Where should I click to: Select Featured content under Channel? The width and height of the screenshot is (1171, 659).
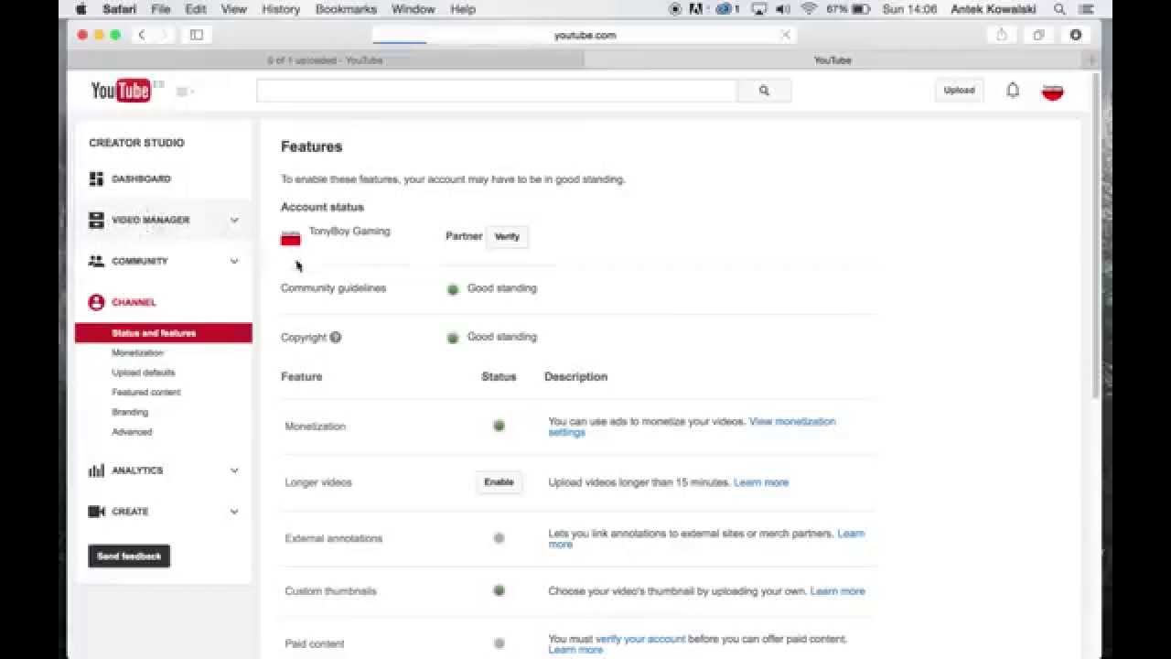click(x=145, y=392)
